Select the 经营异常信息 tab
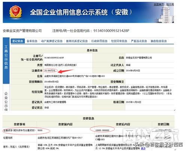Image resolution: width=187 pixels, height=151 pixels. tap(119, 41)
